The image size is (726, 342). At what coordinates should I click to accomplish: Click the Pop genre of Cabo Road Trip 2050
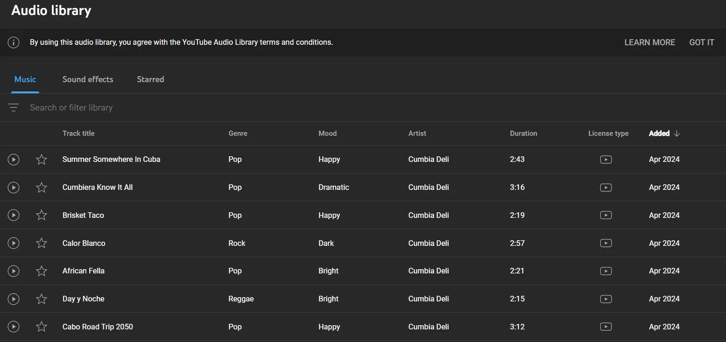point(235,327)
